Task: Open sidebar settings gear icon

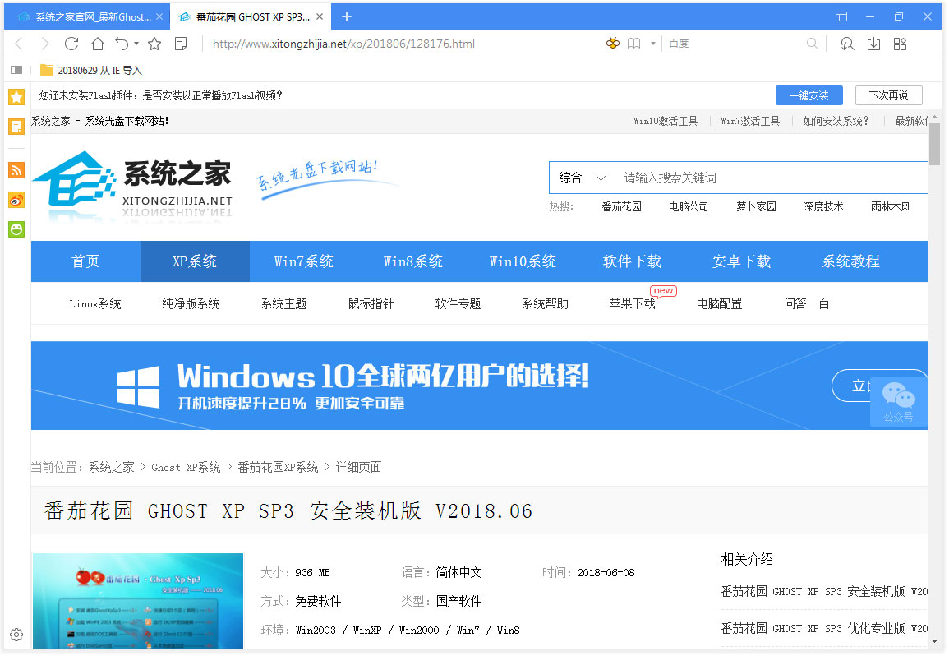Action: pos(16,634)
